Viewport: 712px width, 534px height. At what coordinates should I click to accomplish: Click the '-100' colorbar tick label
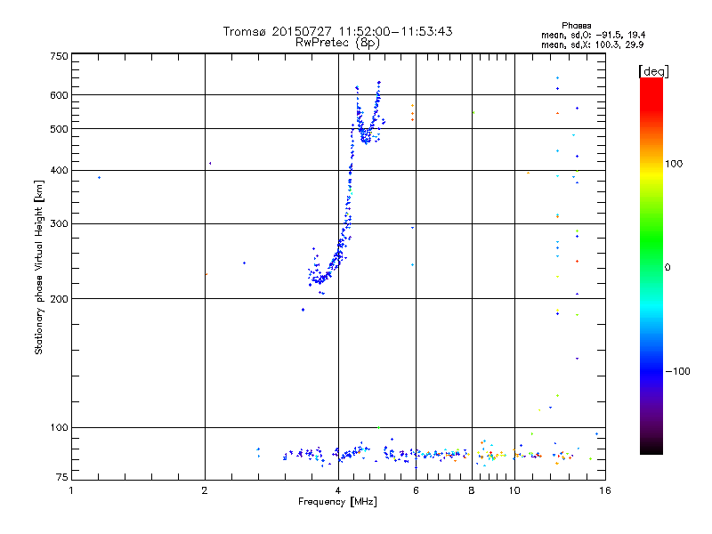677,371
